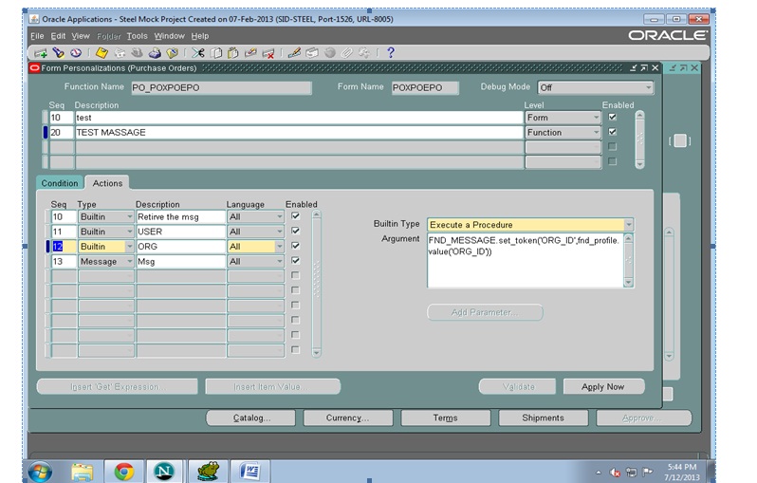Click the Print toolbar icon
This screenshot has width=757, height=483.
click(x=155, y=52)
